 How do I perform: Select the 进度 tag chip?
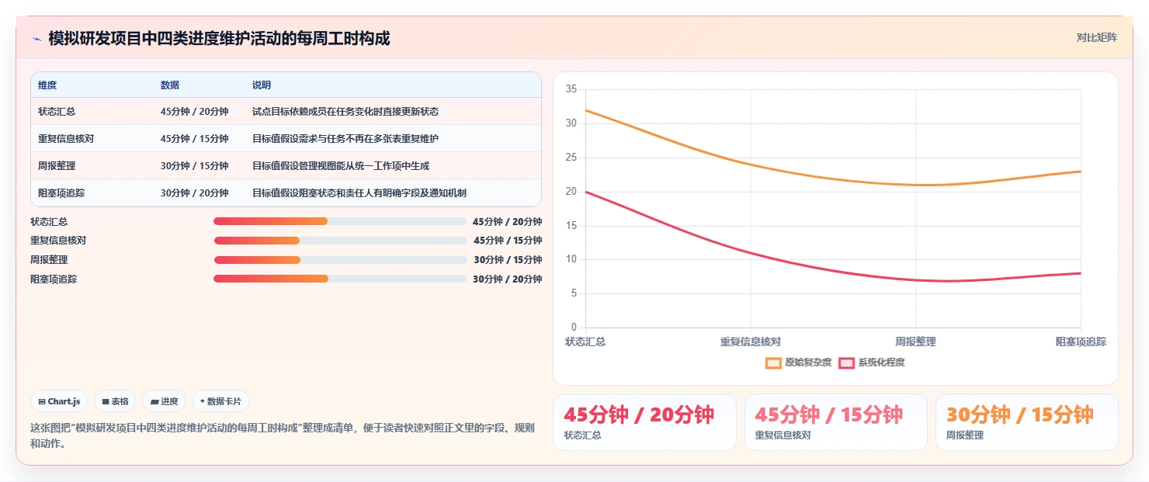coord(164,401)
